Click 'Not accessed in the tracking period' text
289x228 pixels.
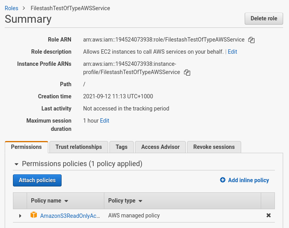point(126,109)
